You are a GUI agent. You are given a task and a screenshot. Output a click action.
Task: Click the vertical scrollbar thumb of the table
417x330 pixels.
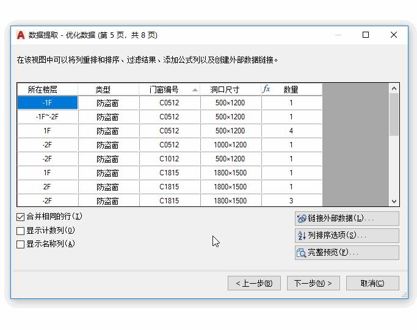[x=394, y=114]
